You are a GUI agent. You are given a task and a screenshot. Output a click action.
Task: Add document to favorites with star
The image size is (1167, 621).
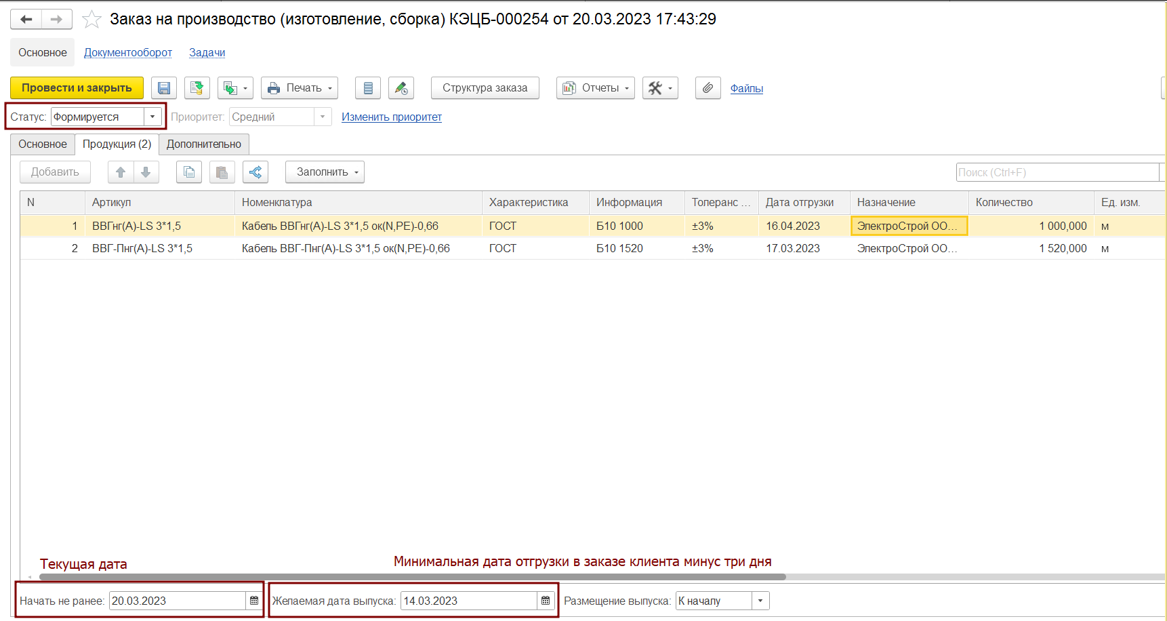coord(91,20)
